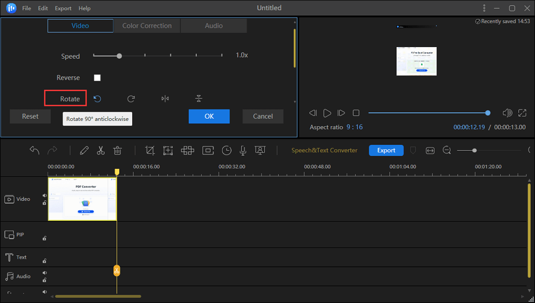The width and height of the screenshot is (535, 303).
Task: Switch to the Color Correction tab
Action: (x=147, y=26)
